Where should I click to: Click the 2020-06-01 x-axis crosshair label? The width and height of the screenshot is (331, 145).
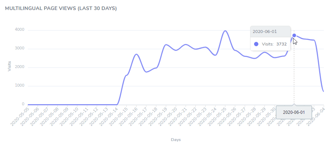(x=294, y=112)
